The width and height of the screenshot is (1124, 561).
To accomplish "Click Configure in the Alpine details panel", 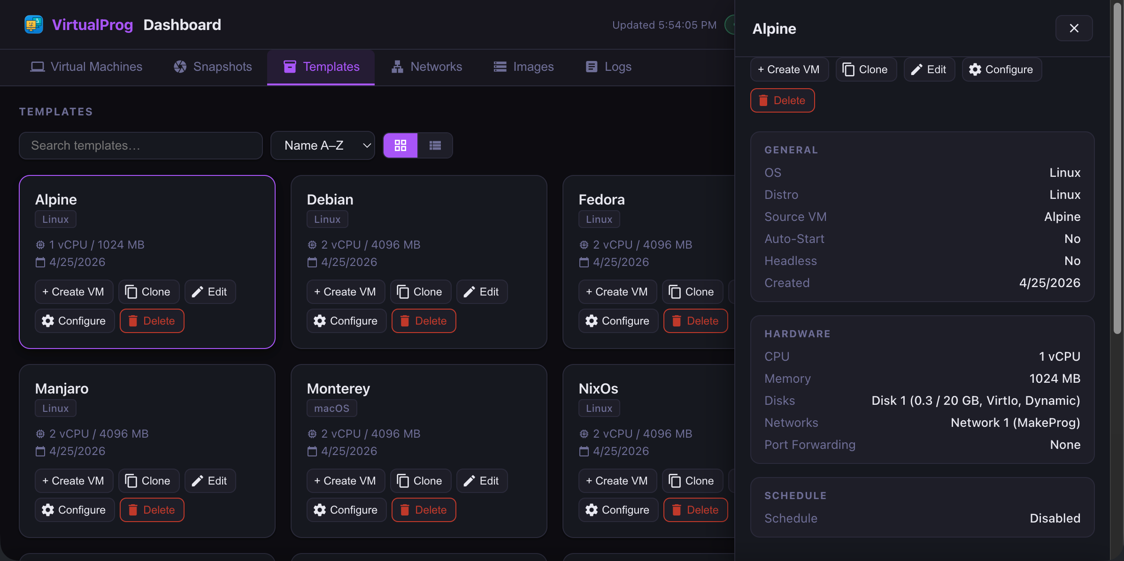I will point(1001,69).
